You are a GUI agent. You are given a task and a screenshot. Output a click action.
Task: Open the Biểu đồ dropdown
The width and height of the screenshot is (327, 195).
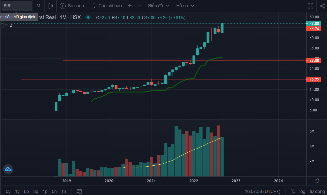tap(159, 6)
